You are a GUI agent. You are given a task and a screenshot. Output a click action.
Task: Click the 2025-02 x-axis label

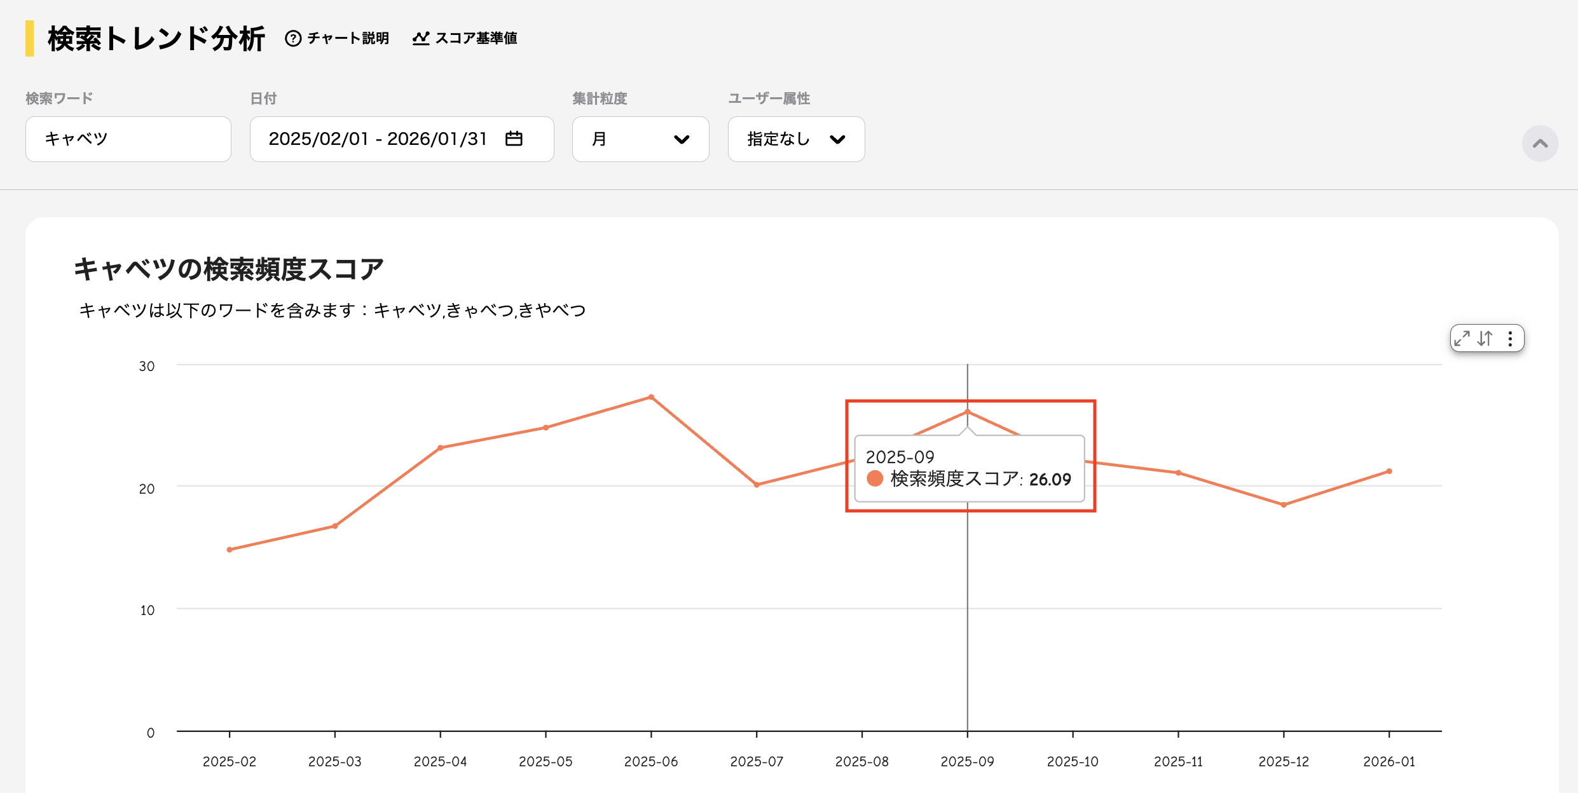pyautogui.click(x=230, y=761)
